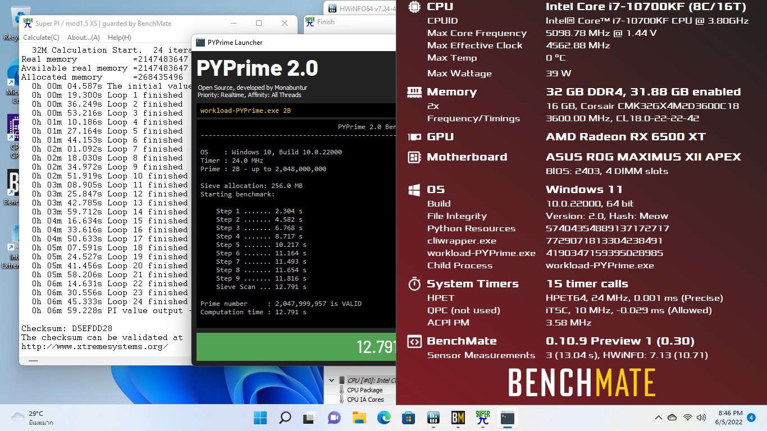Click the OneDrive cloud tray icon
767x431 pixels.
(x=672, y=418)
